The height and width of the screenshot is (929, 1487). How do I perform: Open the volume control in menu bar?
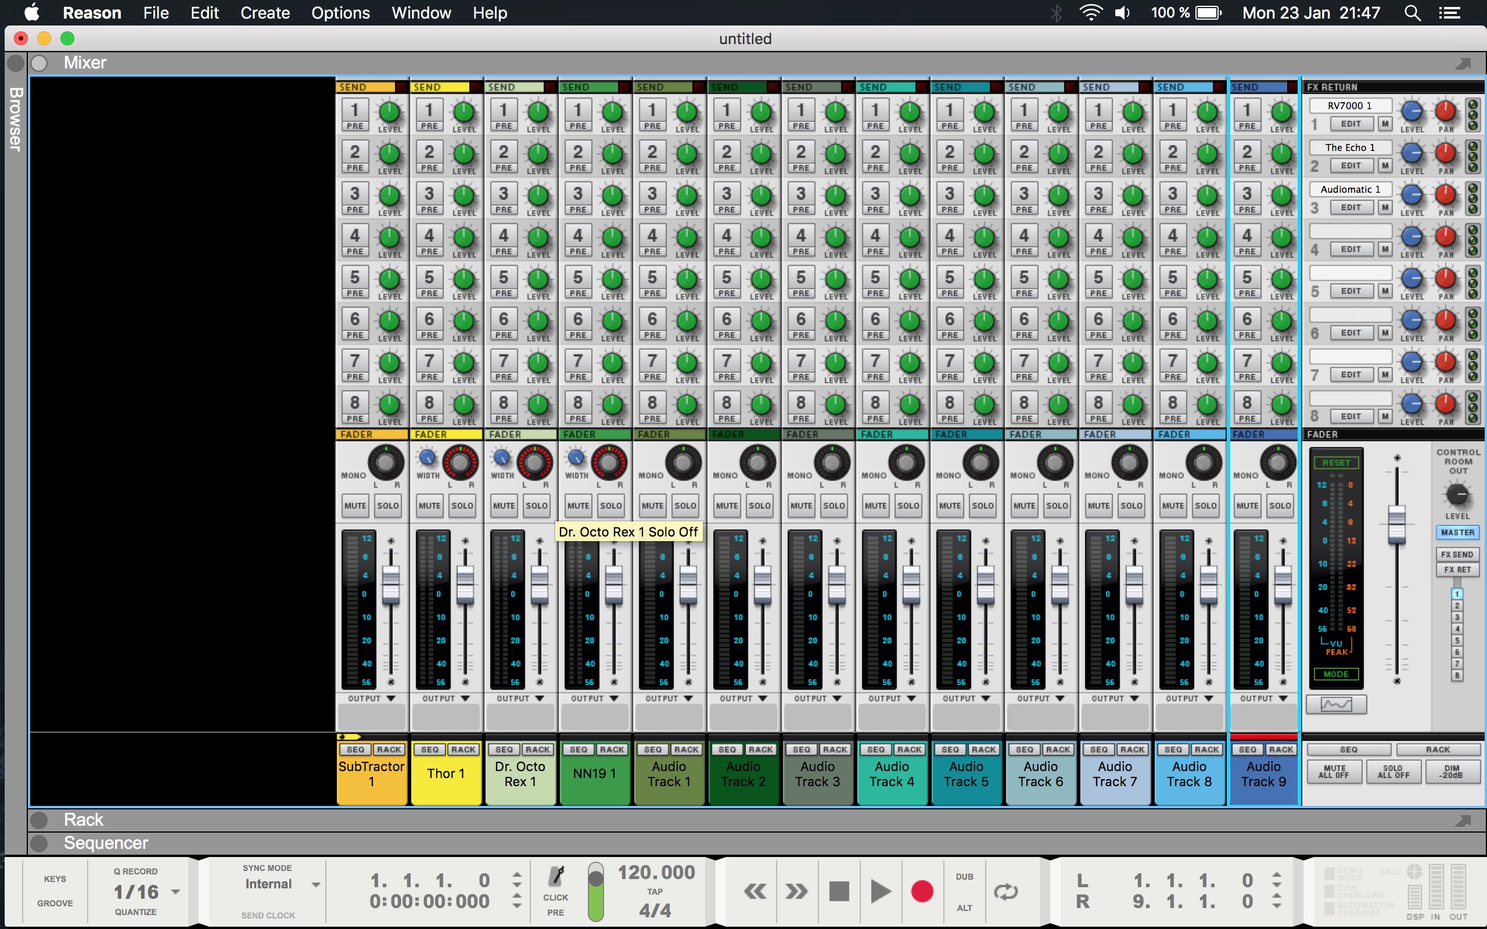[1123, 13]
